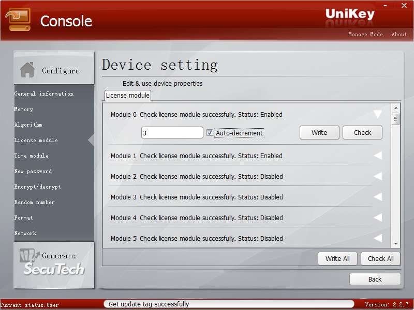Viewport: 414px width, 310px height.
Task: Click the Check All button
Action: click(x=380, y=259)
